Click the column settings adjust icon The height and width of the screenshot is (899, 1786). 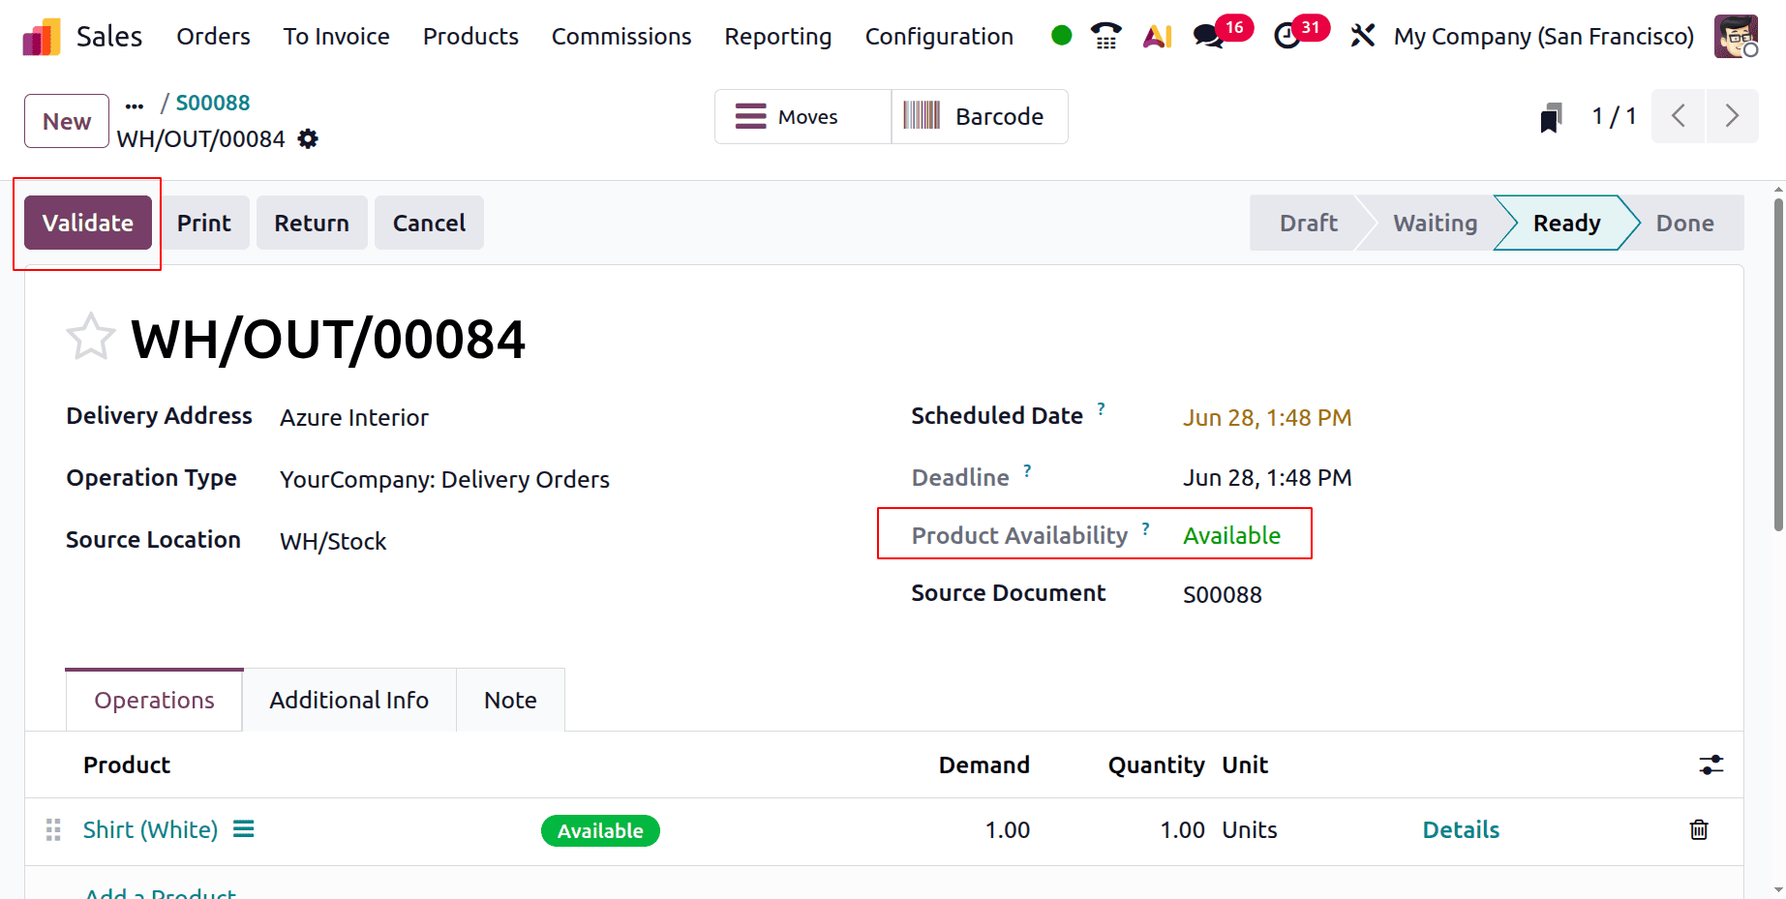point(1710,764)
